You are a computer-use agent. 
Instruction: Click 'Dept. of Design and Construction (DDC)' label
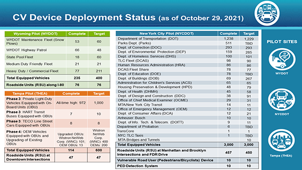(151, 96)
